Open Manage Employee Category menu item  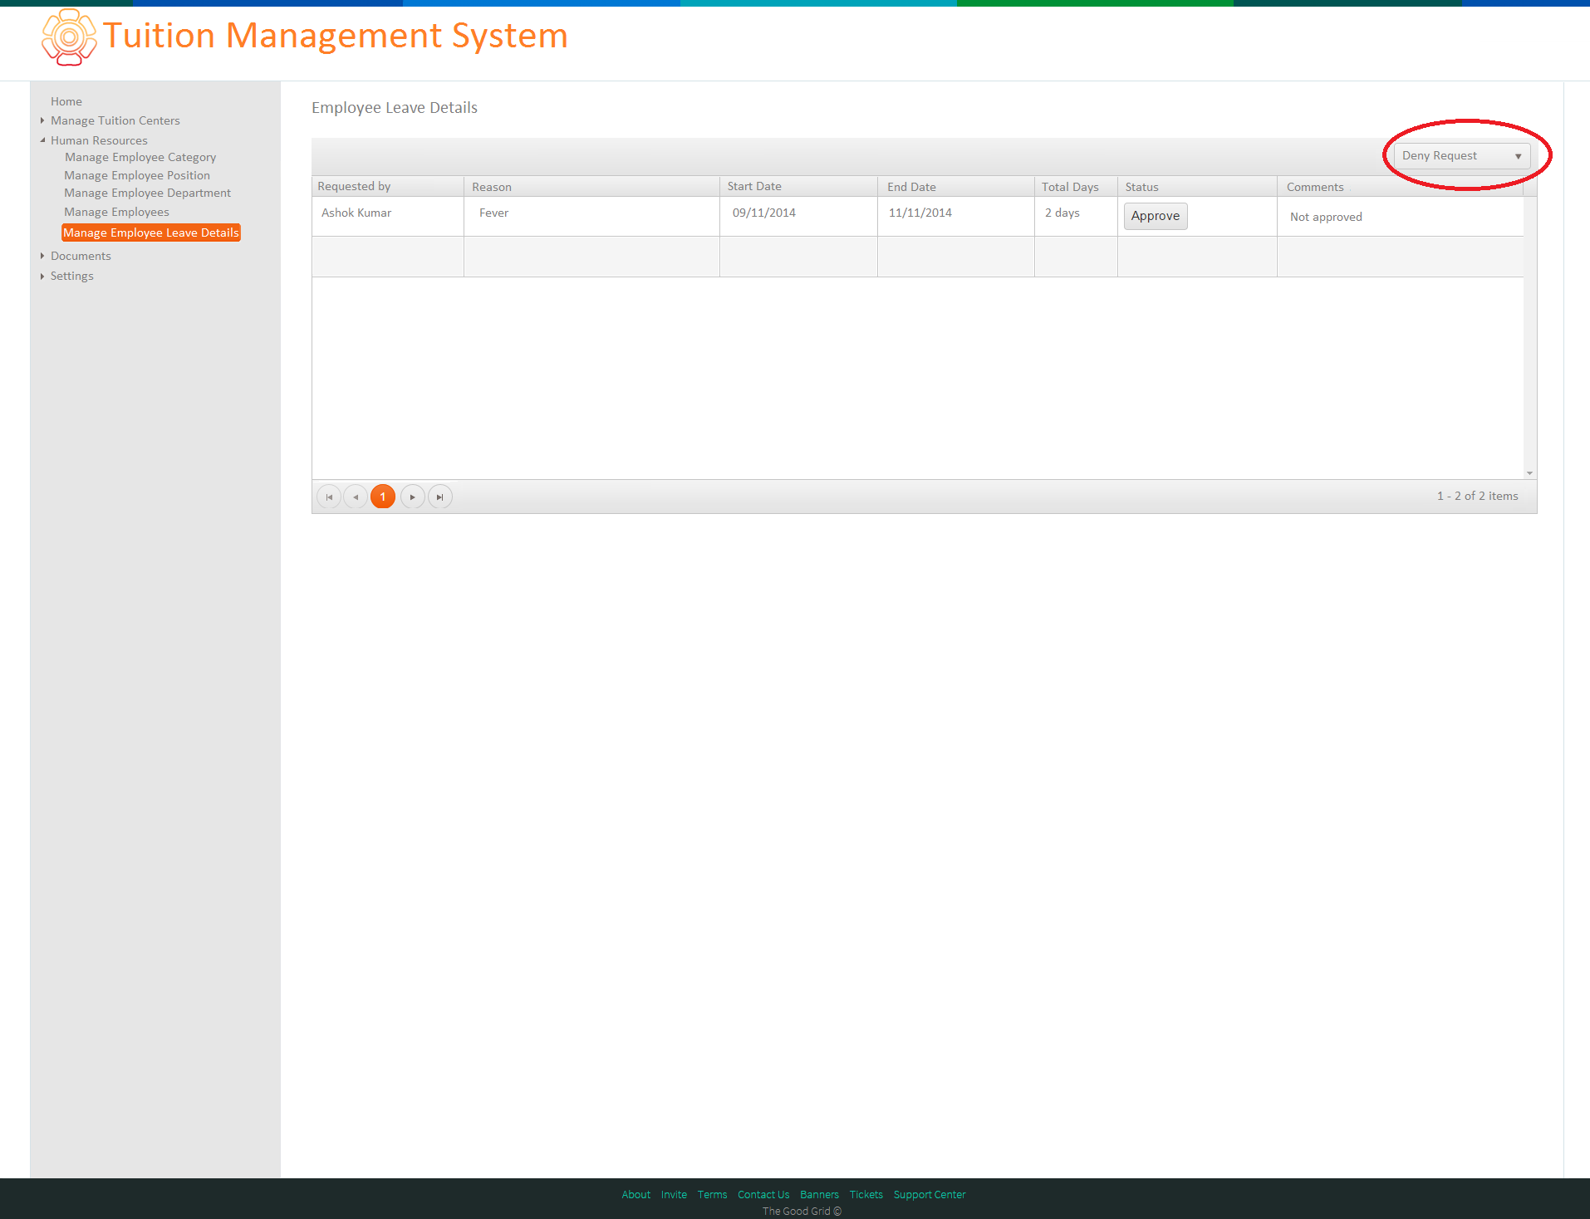click(x=140, y=157)
